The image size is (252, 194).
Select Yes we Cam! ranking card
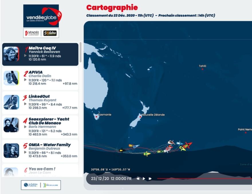[x=40, y=170]
